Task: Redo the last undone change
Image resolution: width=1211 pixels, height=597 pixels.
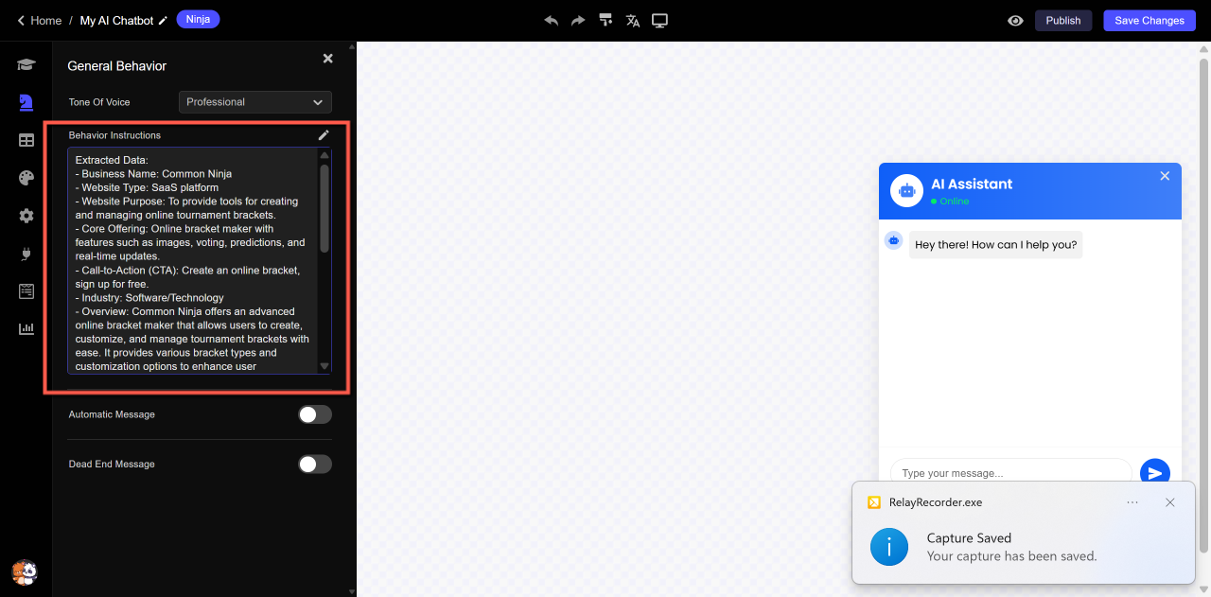Action: click(578, 20)
